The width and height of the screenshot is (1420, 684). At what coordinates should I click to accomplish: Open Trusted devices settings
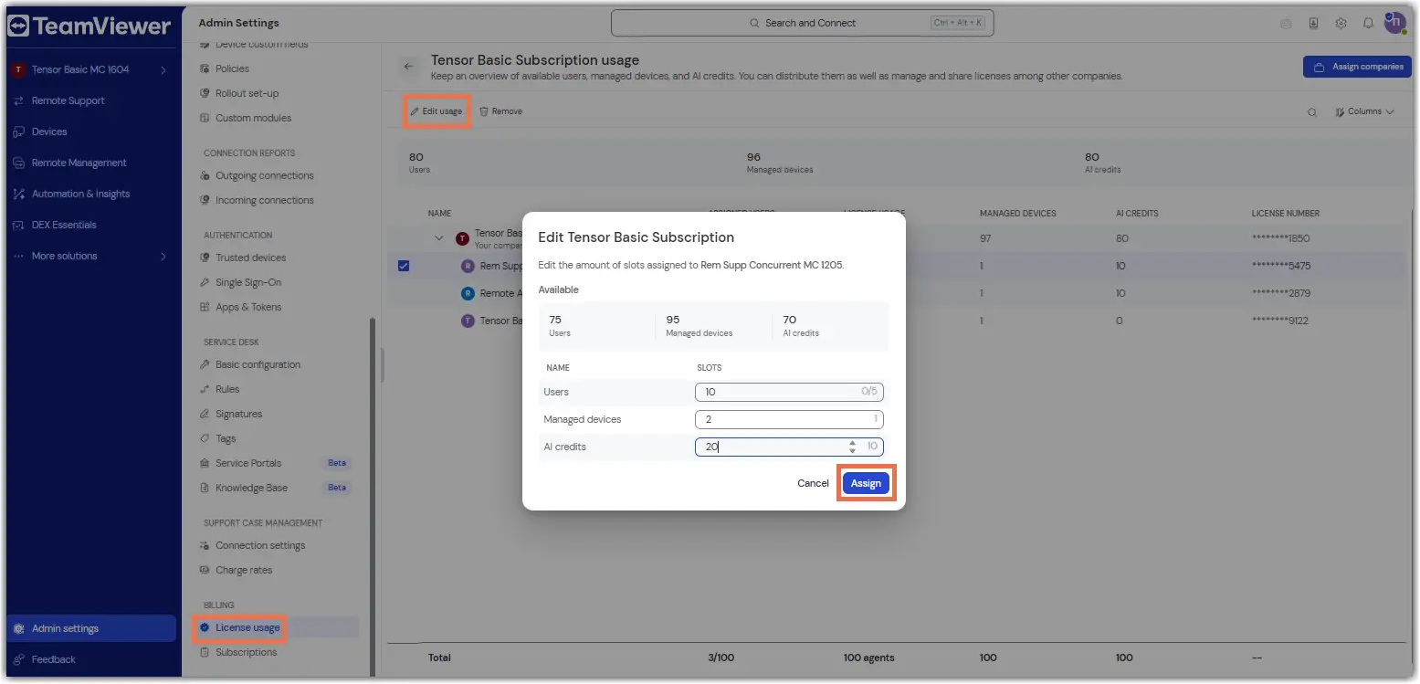click(250, 258)
